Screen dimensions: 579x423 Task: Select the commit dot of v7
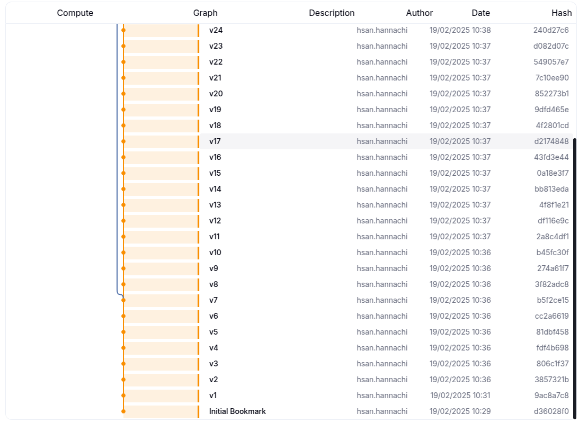[123, 300]
